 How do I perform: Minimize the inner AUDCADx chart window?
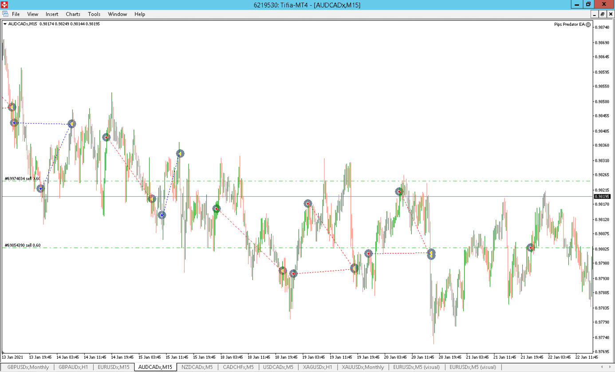[x=594, y=14]
